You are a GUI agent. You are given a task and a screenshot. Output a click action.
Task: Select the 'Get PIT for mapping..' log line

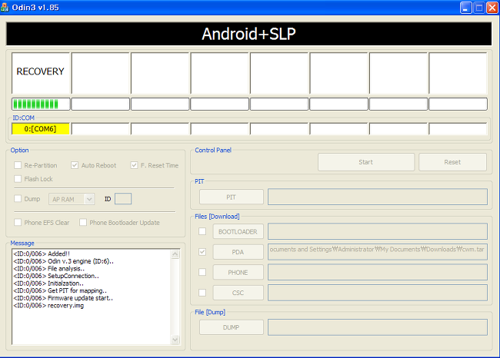tap(60, 290)
